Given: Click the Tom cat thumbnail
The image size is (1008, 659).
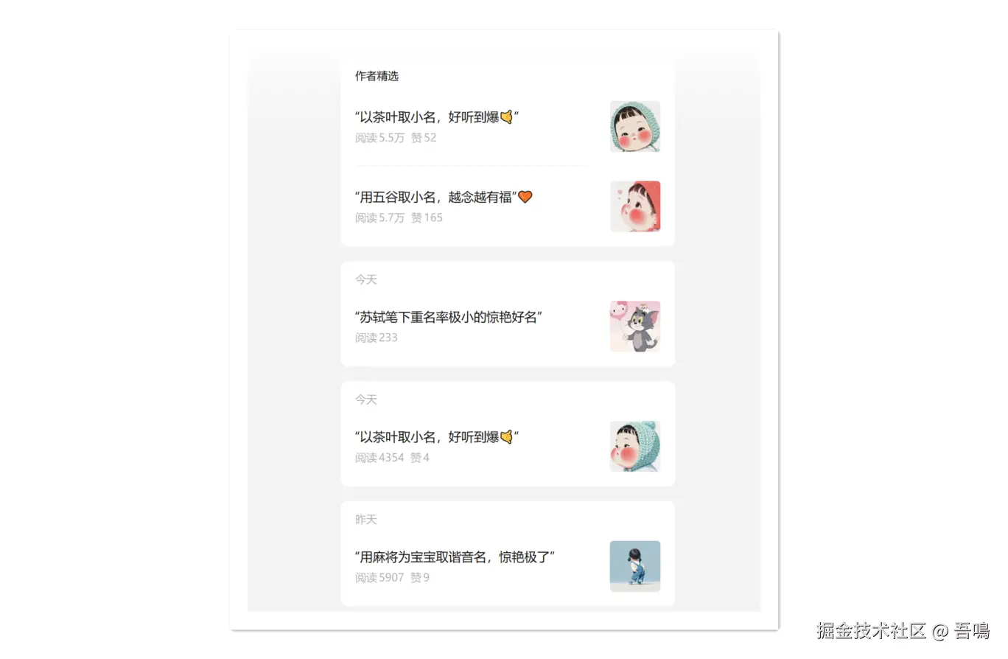Looking at the screenshot, I should [x=635, y=326].
